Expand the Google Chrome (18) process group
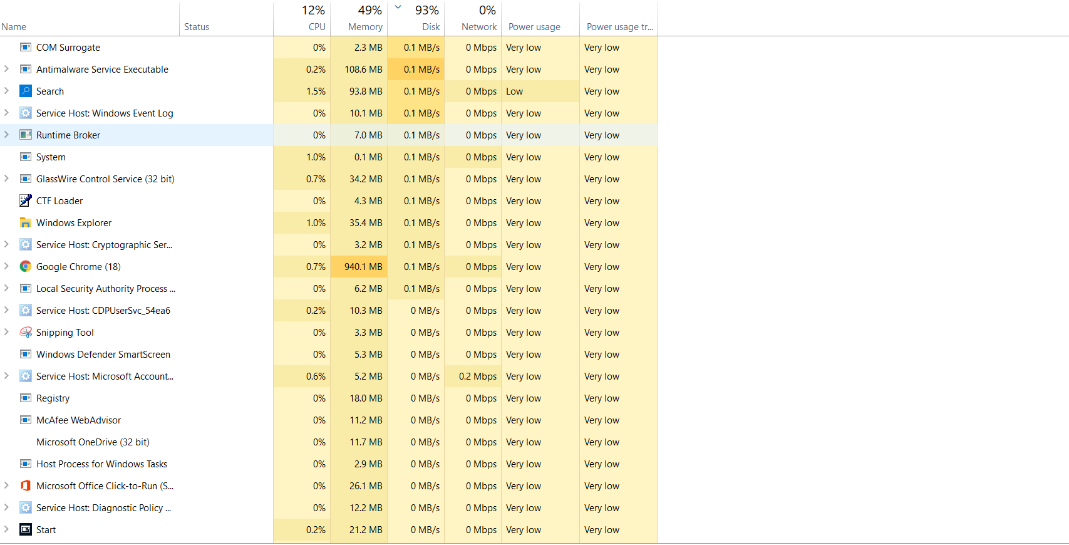 [x=6, y=266]
